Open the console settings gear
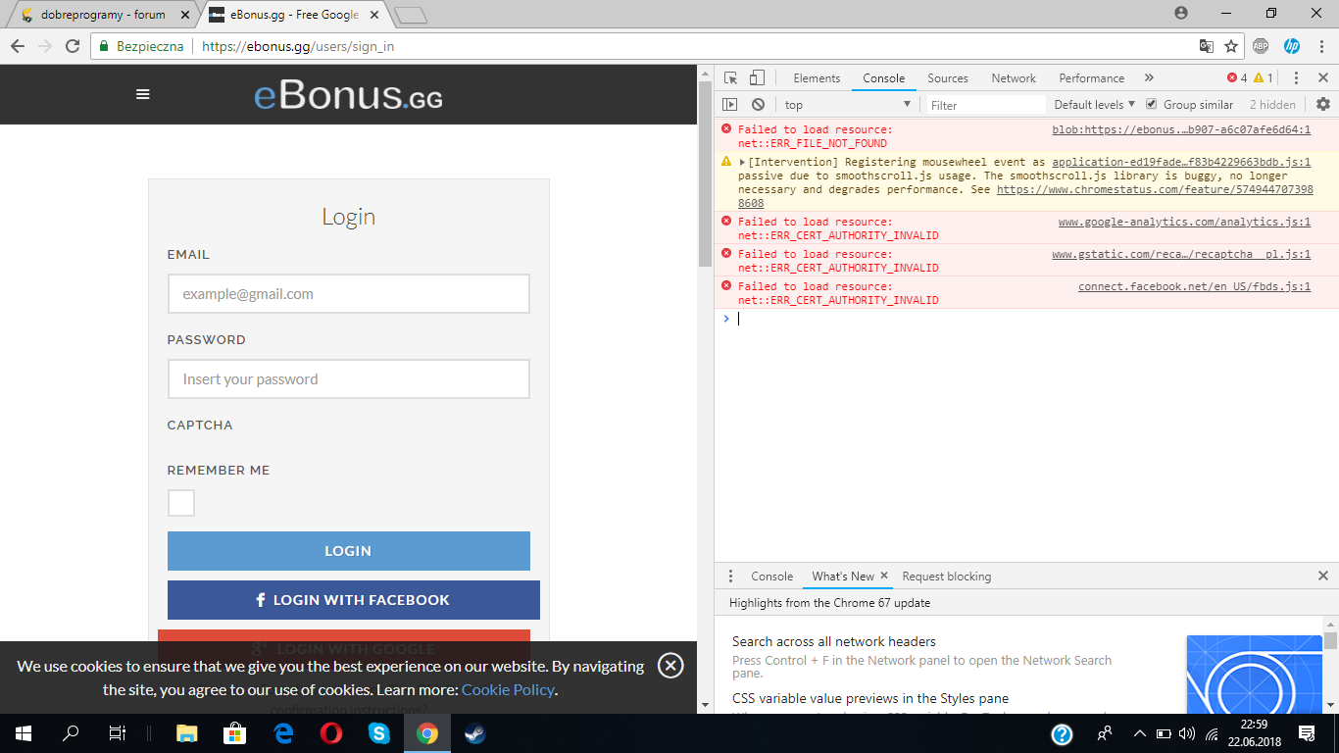 (x=1323, y=104)
